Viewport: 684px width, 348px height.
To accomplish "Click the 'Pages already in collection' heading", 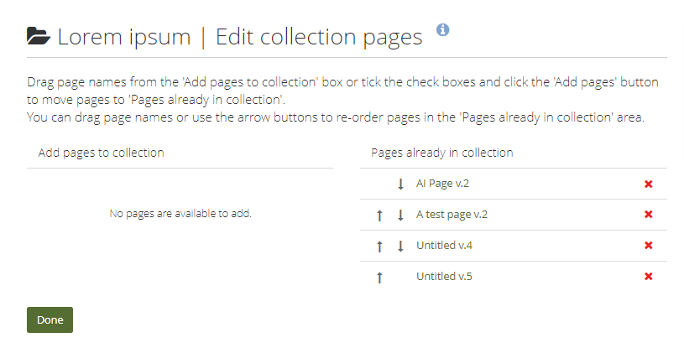I will (x=442, y=153).
